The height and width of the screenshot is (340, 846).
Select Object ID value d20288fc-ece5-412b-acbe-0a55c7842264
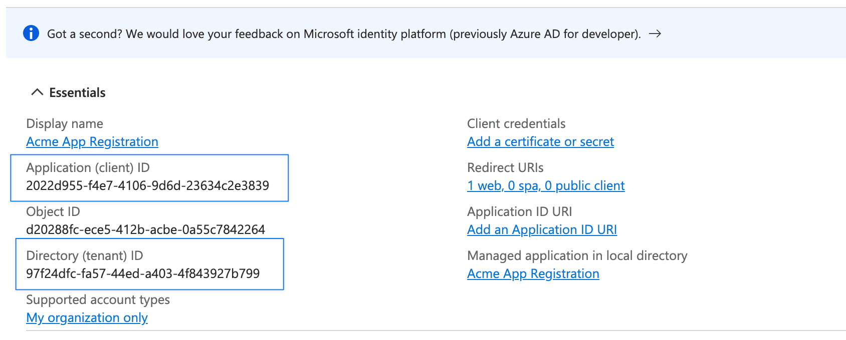pos(146,230)
